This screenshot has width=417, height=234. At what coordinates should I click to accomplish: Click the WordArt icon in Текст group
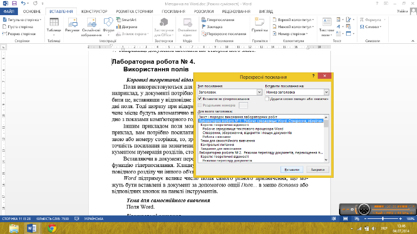click(338, 26)
